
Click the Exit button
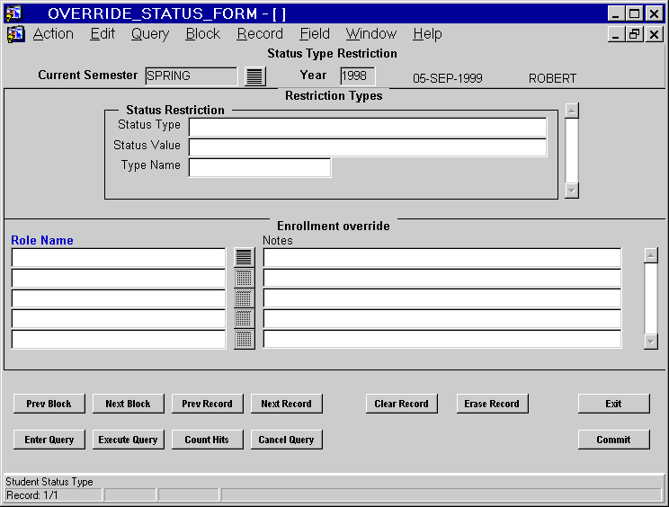pyautogui.click(x=614, y=404)
